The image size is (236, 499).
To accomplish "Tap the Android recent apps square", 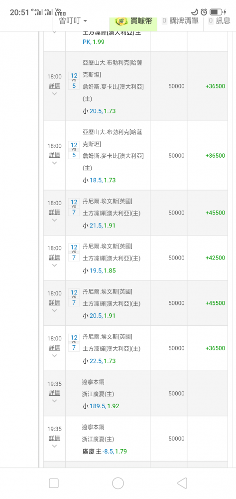I will pyautogui.click(x=54, y=483).
